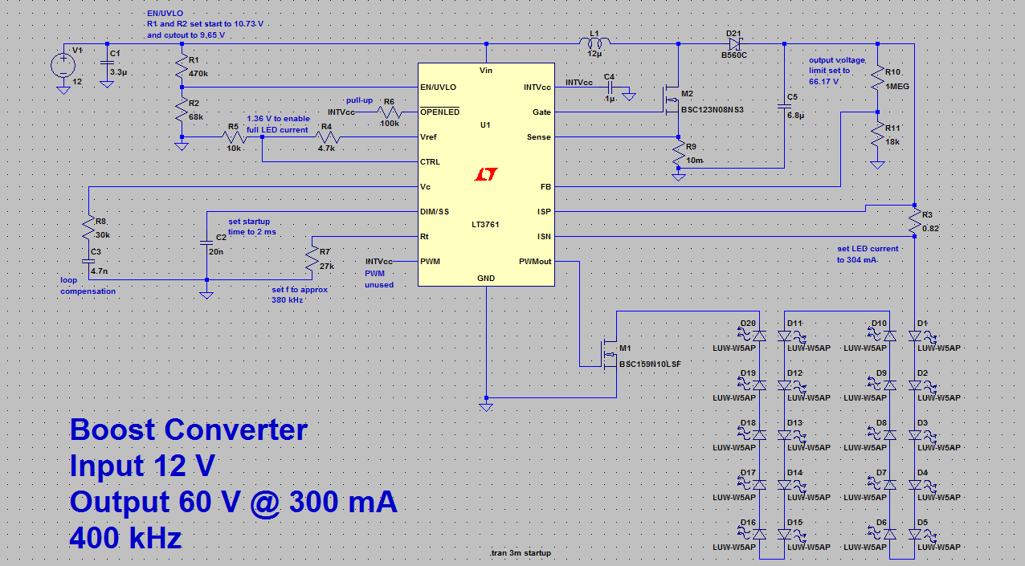Click the R7 27k resistor
Viewport: 1025px width, 566px height.
point(312,258)
